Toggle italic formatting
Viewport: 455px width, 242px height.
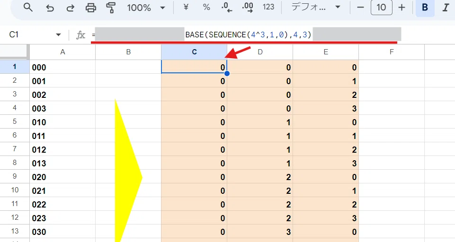tap(446, 8)
